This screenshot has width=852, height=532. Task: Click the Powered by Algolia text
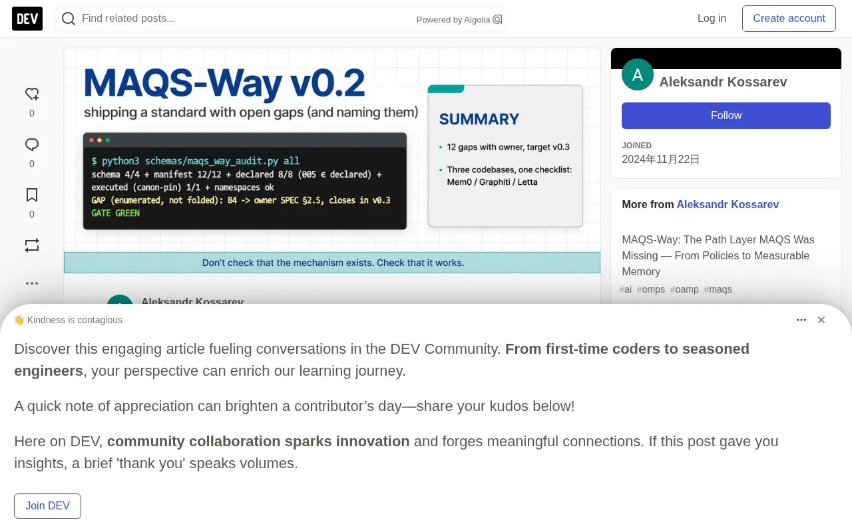[453, 20]
